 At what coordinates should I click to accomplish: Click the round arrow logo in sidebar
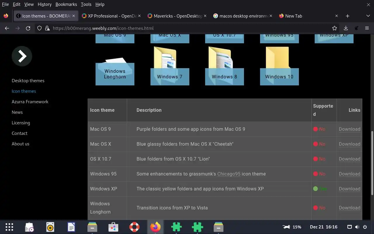(x=22, y=56)
